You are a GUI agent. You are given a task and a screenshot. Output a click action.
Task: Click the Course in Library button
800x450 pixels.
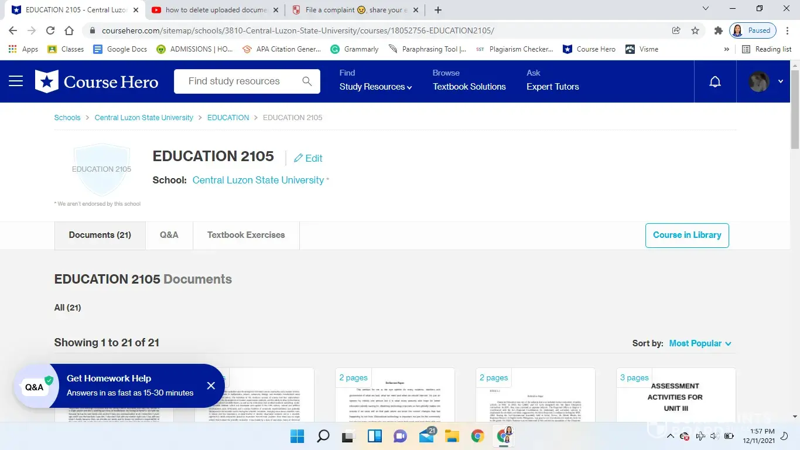pos(686,235)
